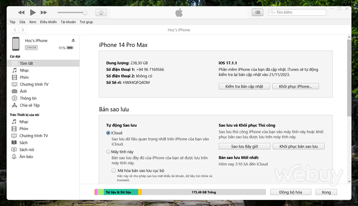
Task: Click the rewind previous track button
Action: click(21, 12)
